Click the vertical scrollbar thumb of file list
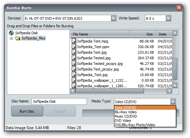This screenshot has height=138, width=190. (x=175, y=69)
